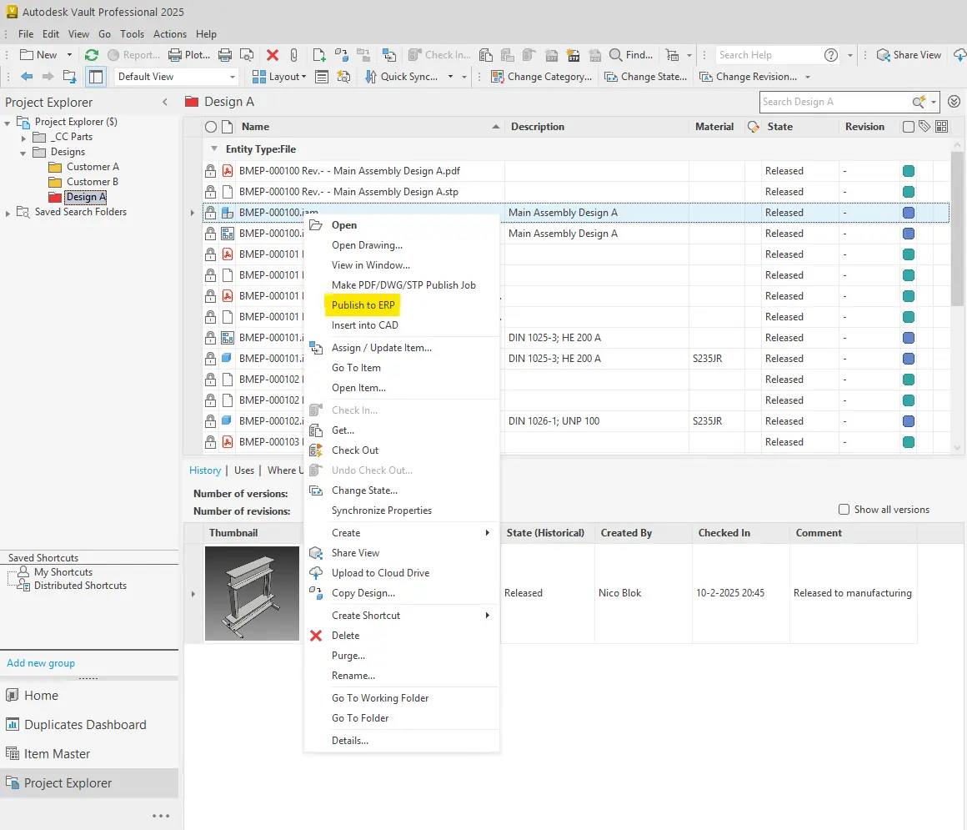Click the search options icon in Search Design A
Image resolution: width=967 pixels, height=830 pixels.
tap(919, 102)
